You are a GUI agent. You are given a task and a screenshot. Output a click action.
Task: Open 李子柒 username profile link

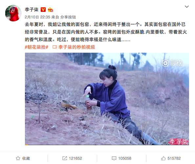pos(32,10)
